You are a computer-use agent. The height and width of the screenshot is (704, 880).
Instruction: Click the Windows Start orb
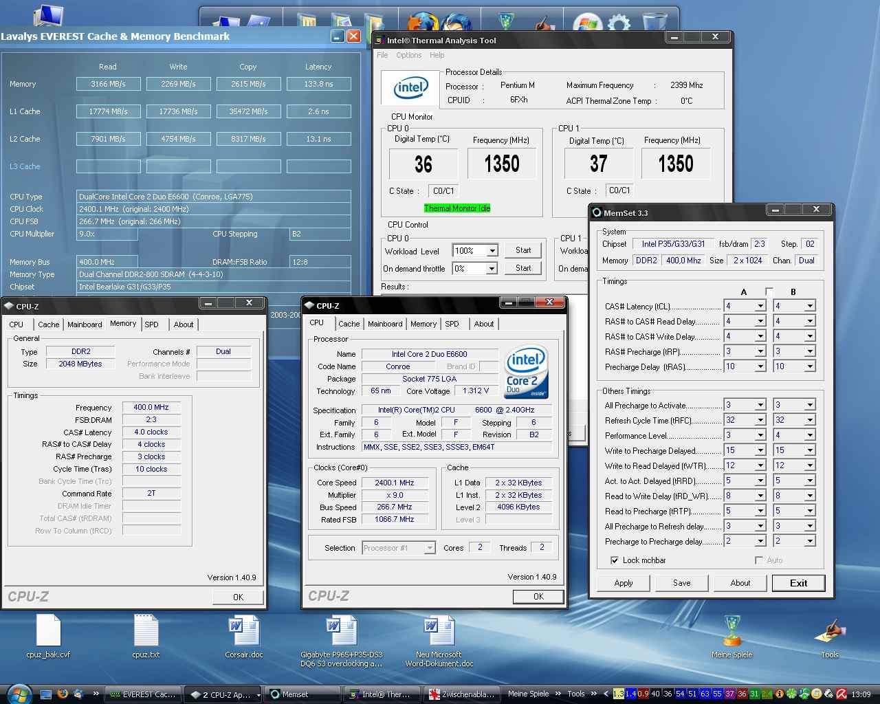coord(19,694)
